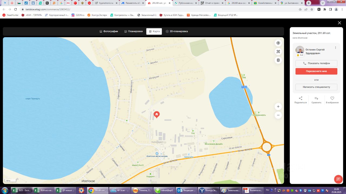The height and width of the screenshot is (194, 346).
Task: Switch to the Фотографии tab
Action: tap(109, 31)
